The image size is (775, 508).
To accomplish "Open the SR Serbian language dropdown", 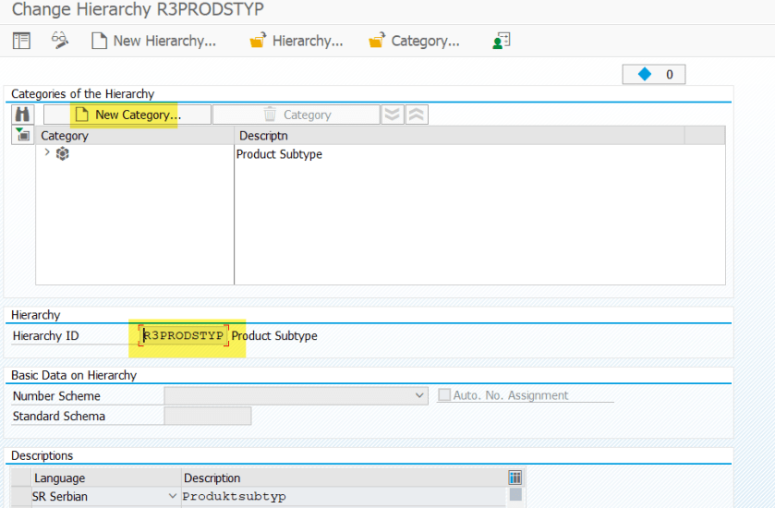I will (173, 496).
